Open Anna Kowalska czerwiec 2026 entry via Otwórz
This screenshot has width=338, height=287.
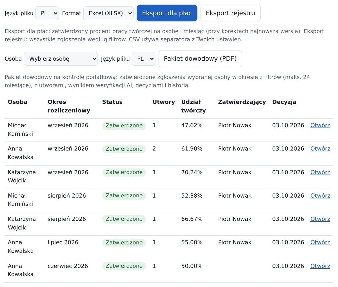[320, 266]
